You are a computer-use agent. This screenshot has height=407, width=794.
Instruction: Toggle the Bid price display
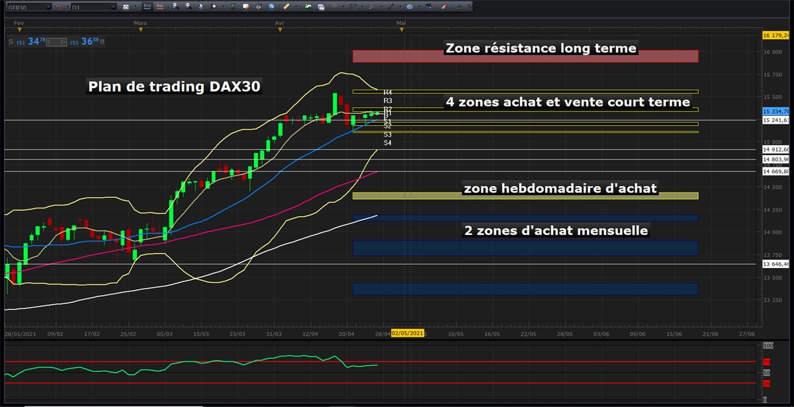pos(148,7)
